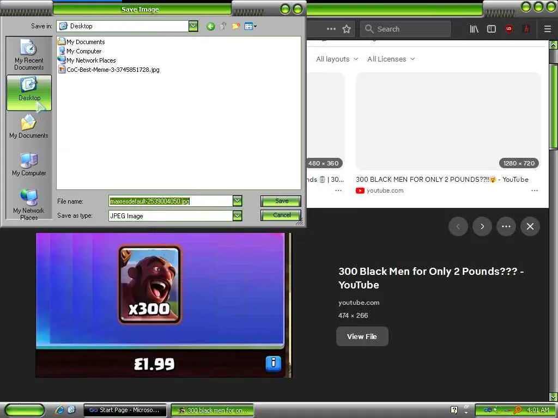Open the Library icon in browser toolbar
Viewport: 558px width, 418px height.
tap(474, 29)
